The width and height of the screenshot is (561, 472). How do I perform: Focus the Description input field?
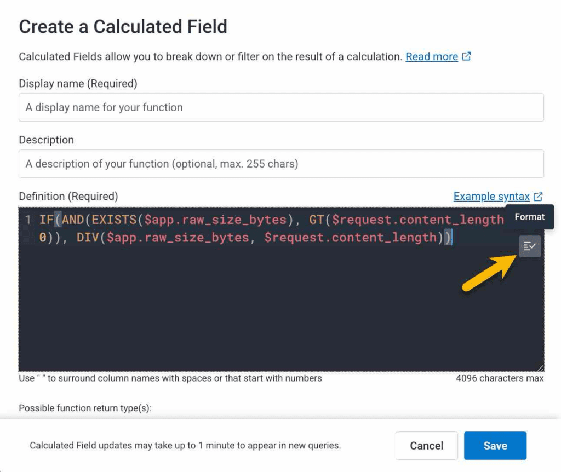pyautogui.click(x=281, y=164)
